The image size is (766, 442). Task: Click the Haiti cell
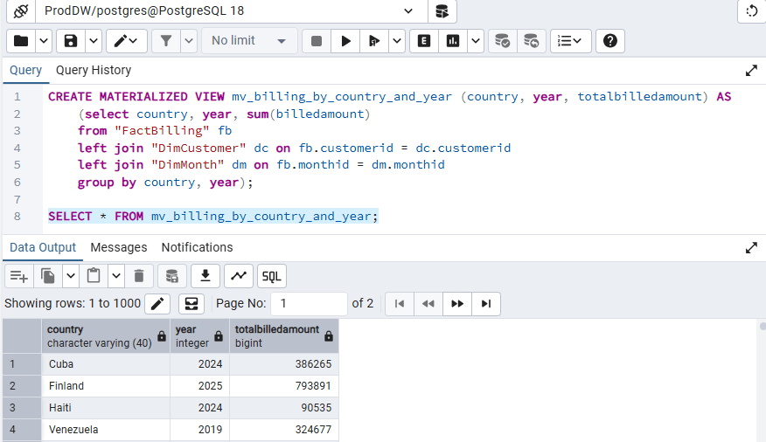click(106, 408)
